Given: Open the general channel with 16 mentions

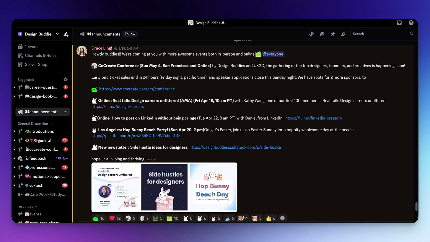Looking at the screenshot, I should click(x=43, y=140).
